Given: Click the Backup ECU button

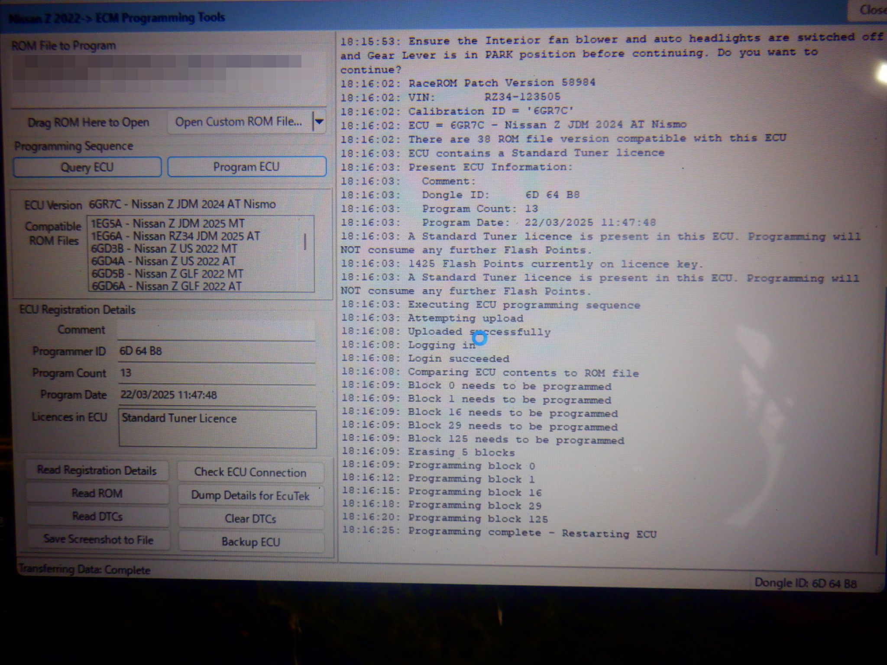Looking at the screenshot, I should tap(251, 542).
